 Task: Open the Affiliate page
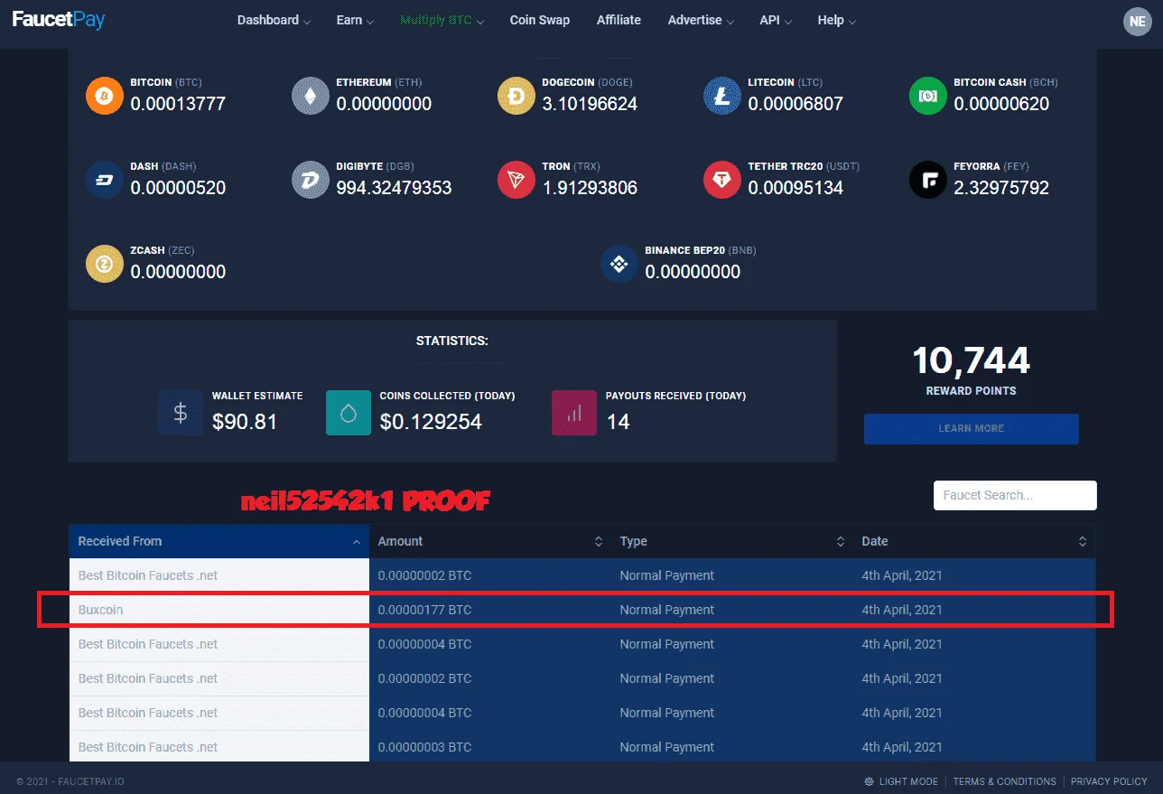point(619,20)
